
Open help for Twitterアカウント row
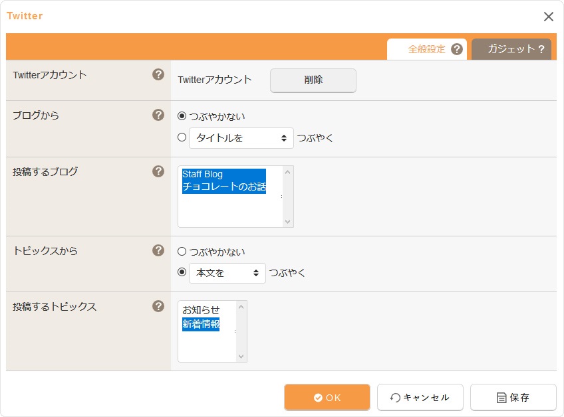[x=158, y=75]
